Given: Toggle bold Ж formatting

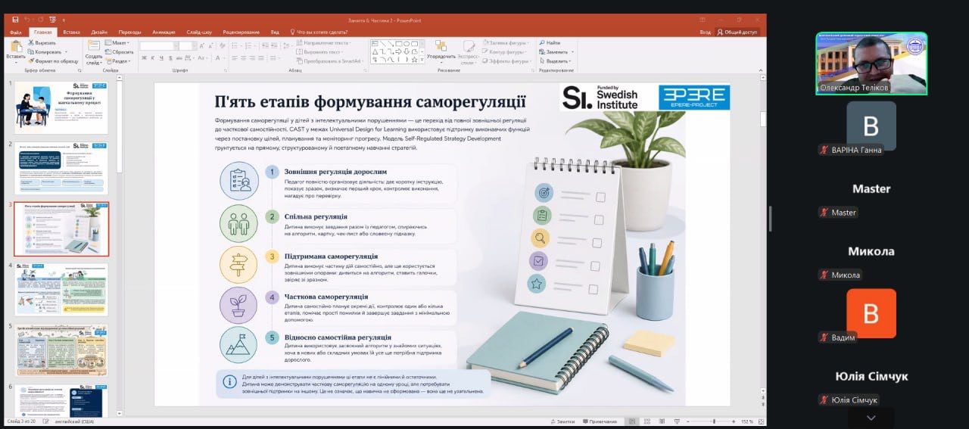Looking at the screenshot, I should pos(144,60).
